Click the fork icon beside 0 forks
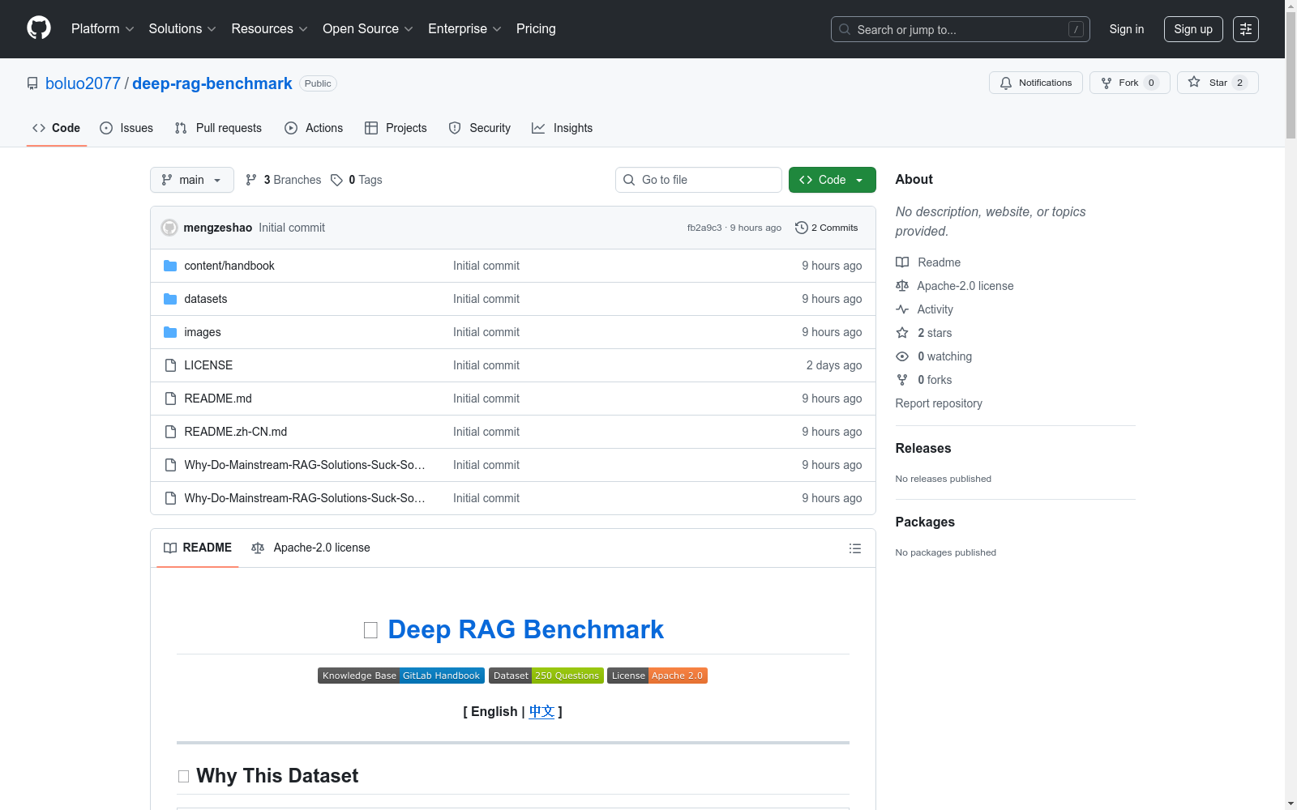 [902, 380]
